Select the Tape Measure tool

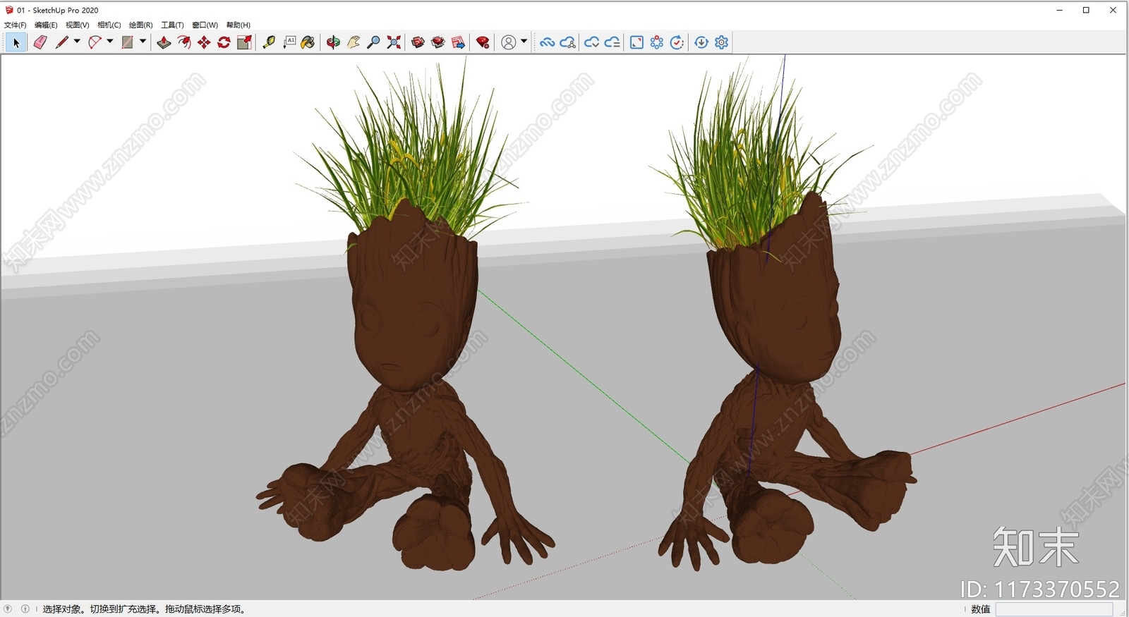click(x=269, y=43)
